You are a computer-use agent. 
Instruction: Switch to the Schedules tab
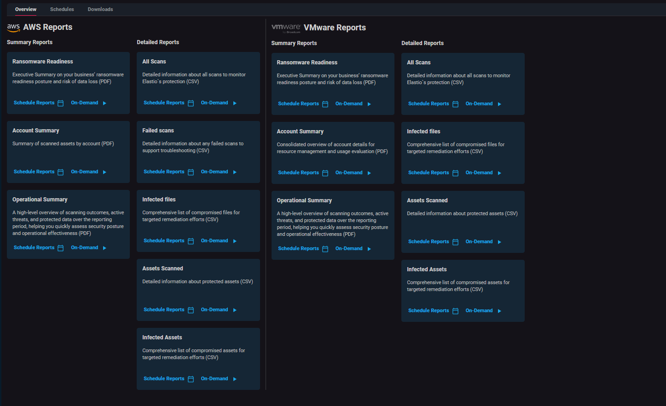(62, 9)
